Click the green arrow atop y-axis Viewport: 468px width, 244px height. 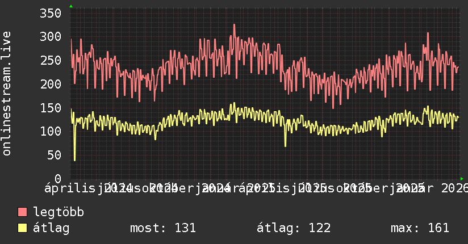click(71, 6)
